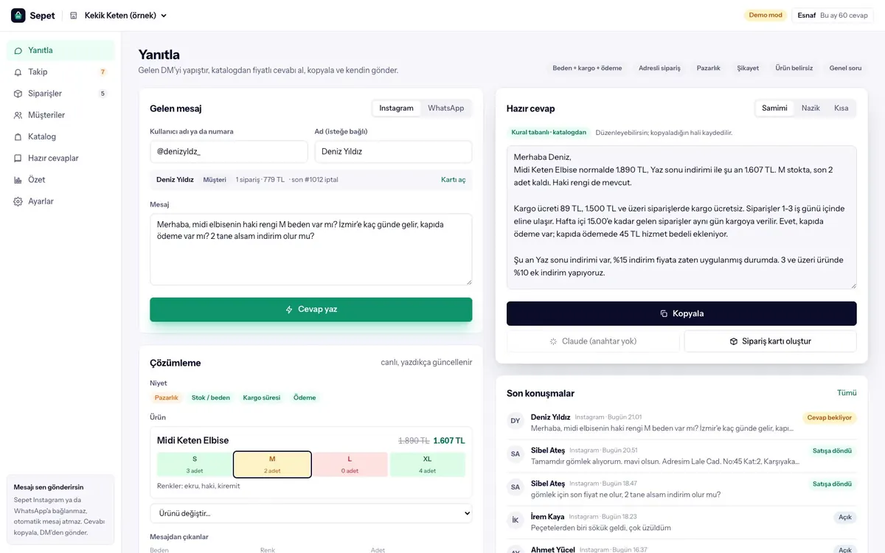This screenshot has width=885, height=553.
Task: Load the Beden + kargo + ödeme example
Action: pyautogui.click(x=587, y=69)
